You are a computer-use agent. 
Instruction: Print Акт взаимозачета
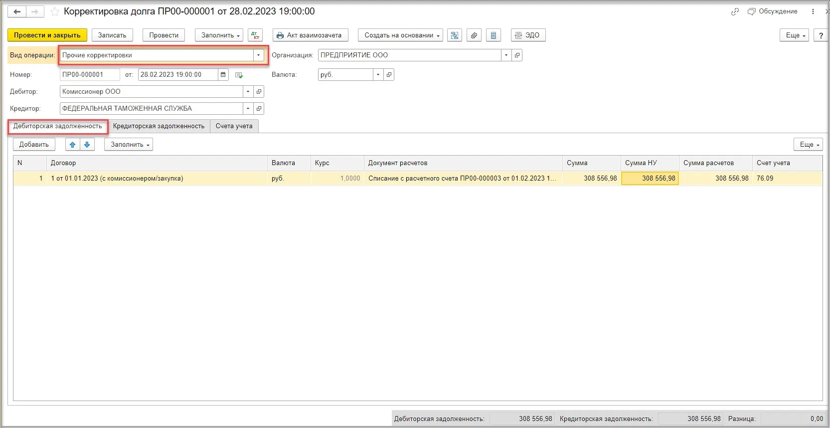tap(310, 35)
